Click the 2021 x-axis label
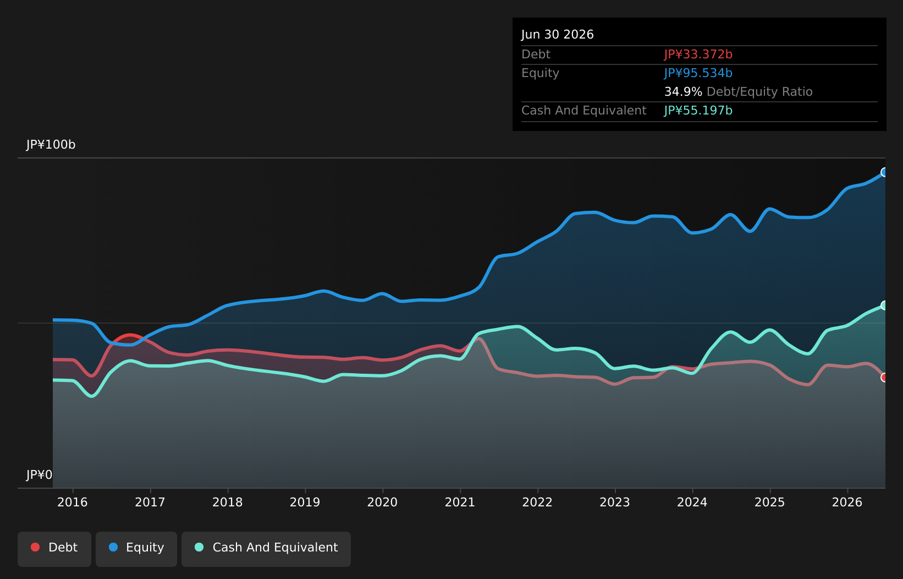This screenshot has width=903, height=579. (x=460, y=502)
